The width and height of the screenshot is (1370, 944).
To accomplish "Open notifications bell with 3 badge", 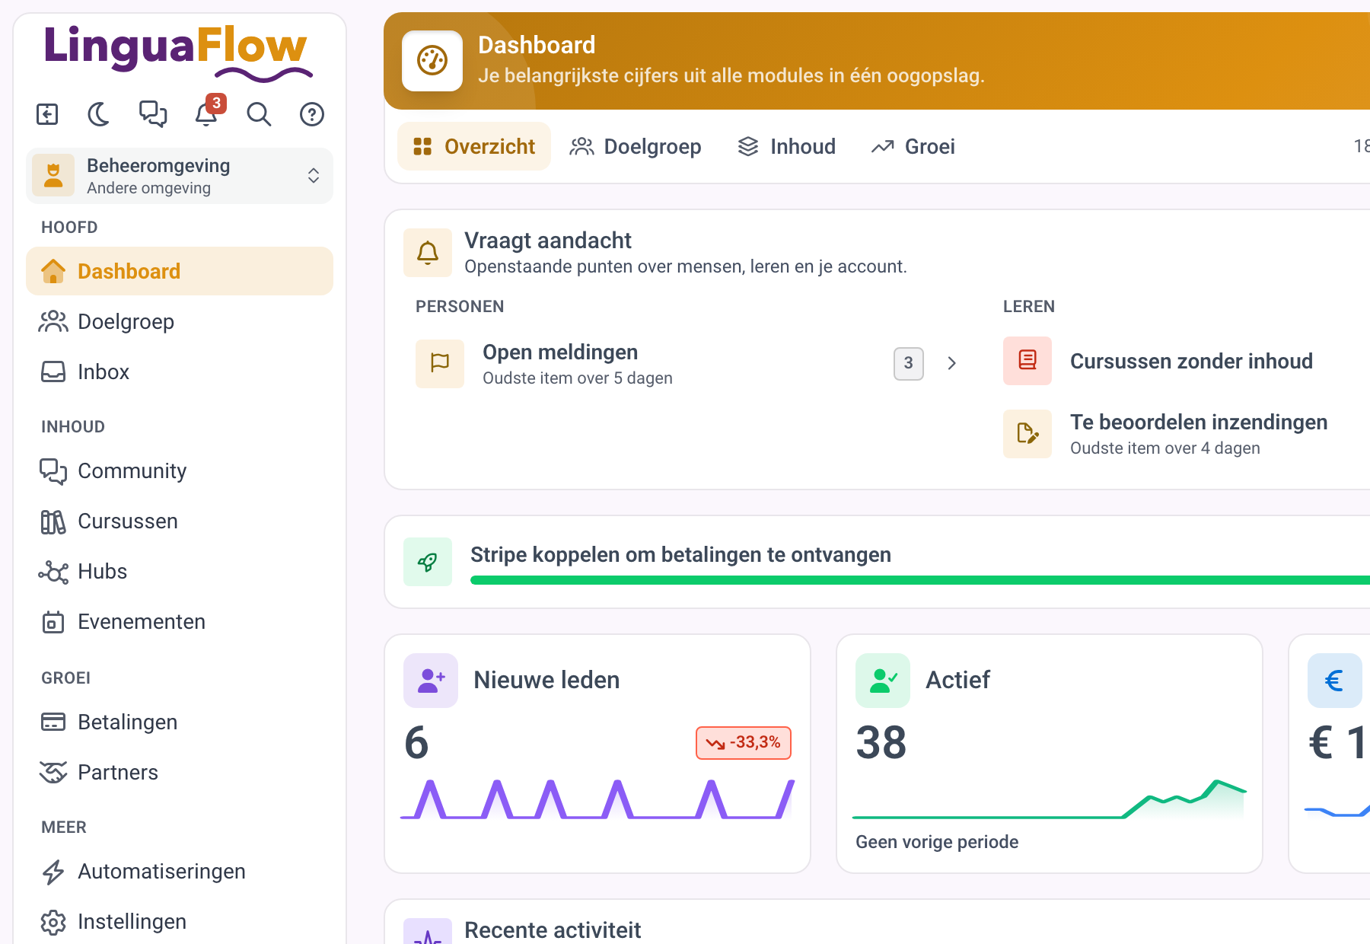I will (207, 113).
